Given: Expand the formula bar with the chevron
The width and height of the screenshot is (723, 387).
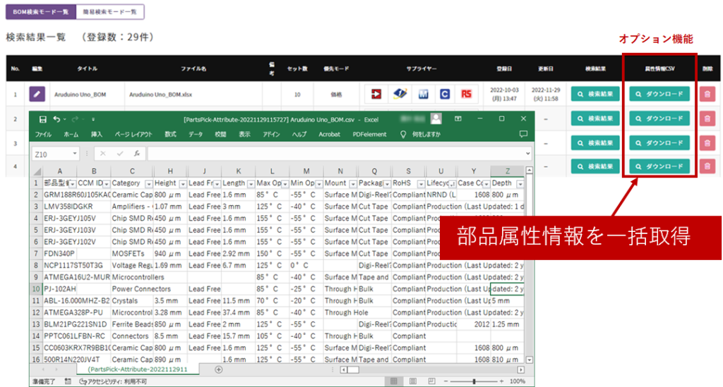Looking at the screenshot, I should click(527, 153).
